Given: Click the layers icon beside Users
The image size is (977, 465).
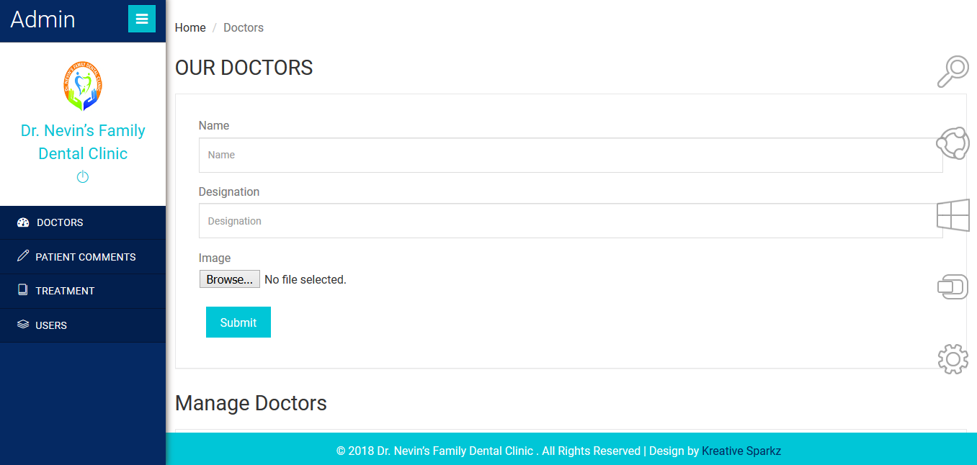Looking at the screenshot, I should pos(23,325).
